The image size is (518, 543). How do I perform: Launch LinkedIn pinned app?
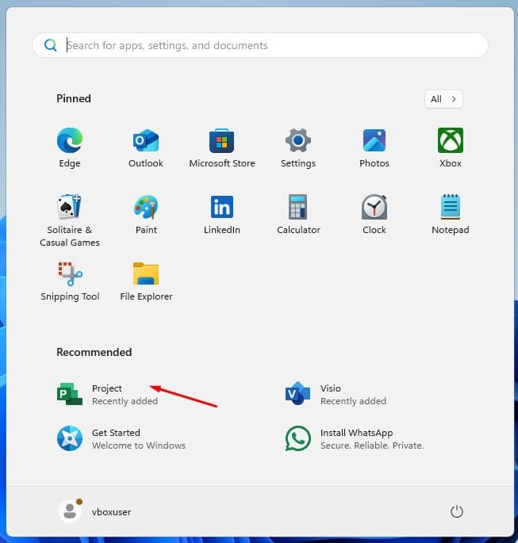pos(222,208)
